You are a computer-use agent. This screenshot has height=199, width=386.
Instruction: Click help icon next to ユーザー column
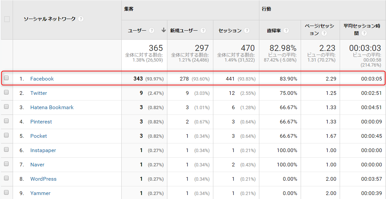(x=152, y=30)
